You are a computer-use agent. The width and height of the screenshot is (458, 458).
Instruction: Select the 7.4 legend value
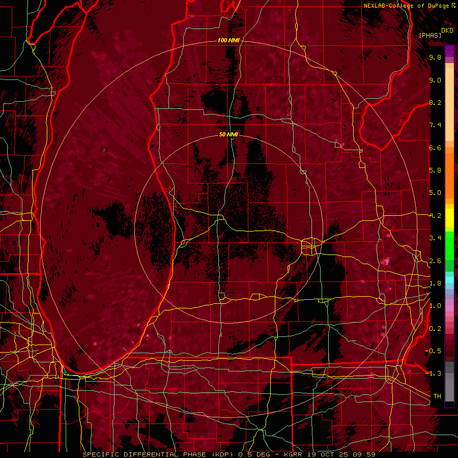tap(435, 125)
